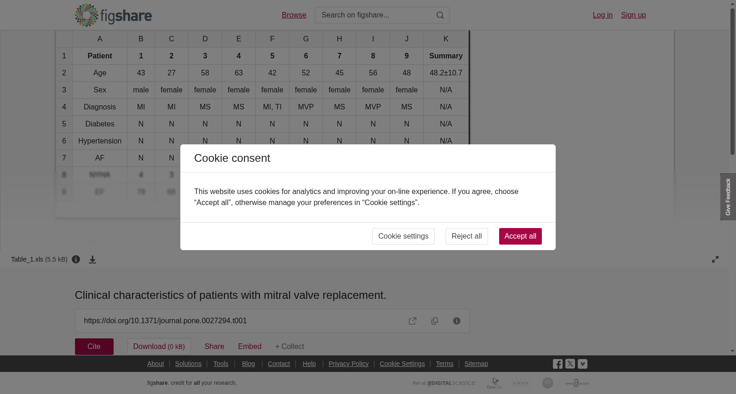This screenshot has height=394, width=736.
Task: Open DOI link in new window icon
Action: click(413, 321)
